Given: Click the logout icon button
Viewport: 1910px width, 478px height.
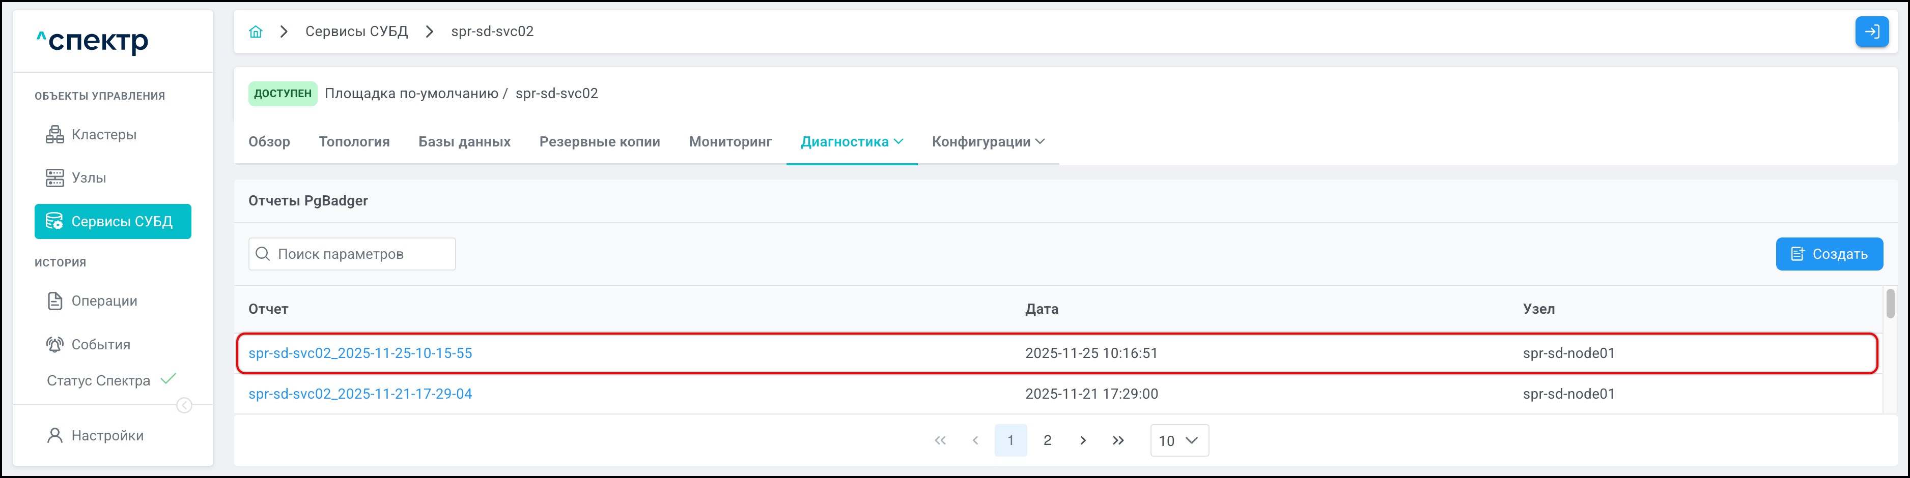Looking at the screenshot, I should [1871, 32].
